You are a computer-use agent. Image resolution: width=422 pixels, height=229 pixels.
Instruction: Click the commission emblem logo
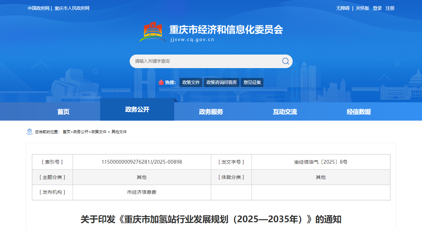pos(152,33)
